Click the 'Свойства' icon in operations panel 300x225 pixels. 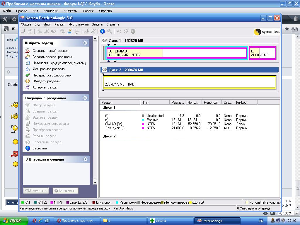point(28,148)
